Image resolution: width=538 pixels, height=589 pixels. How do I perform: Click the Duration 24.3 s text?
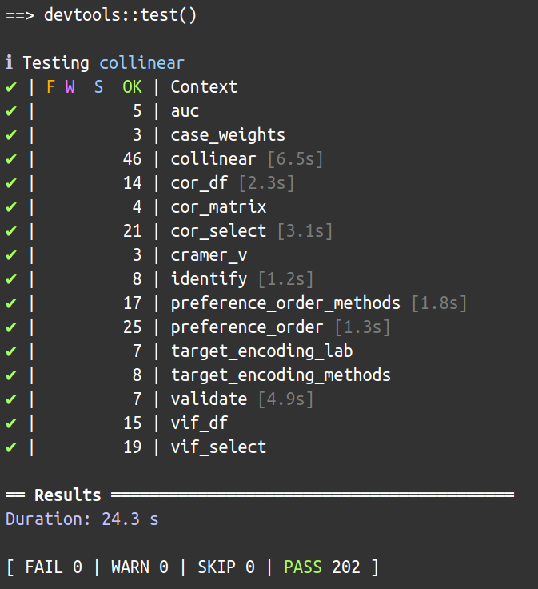coord(82,519)
